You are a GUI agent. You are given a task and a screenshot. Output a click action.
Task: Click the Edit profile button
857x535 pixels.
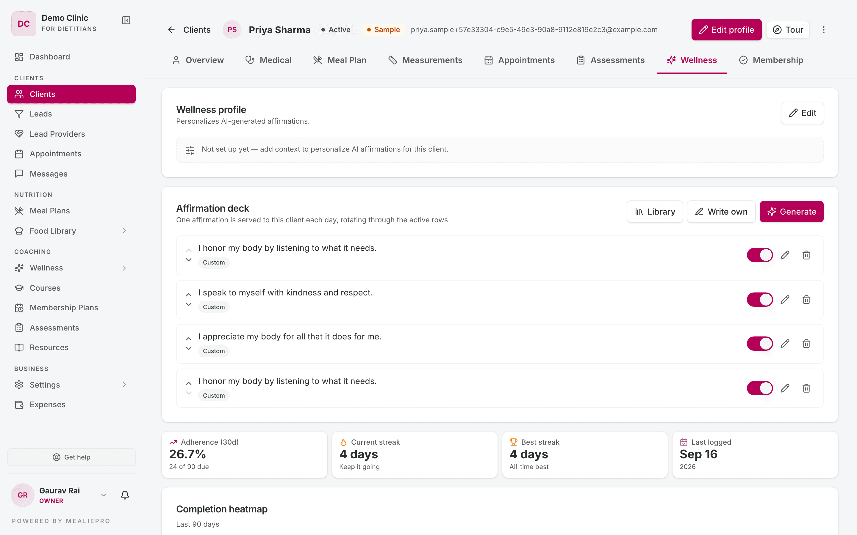point(726,30)
